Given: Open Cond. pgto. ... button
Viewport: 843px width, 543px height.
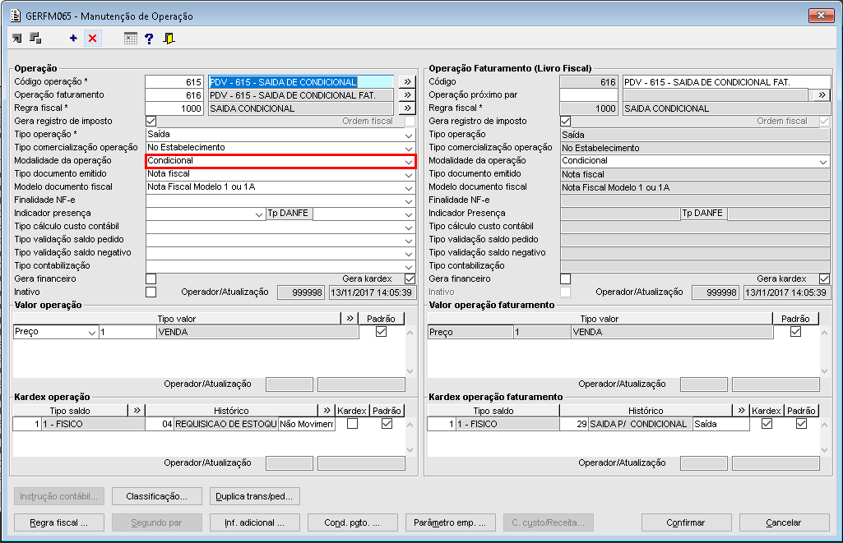Looking at the screenshot, I should 353,522.
